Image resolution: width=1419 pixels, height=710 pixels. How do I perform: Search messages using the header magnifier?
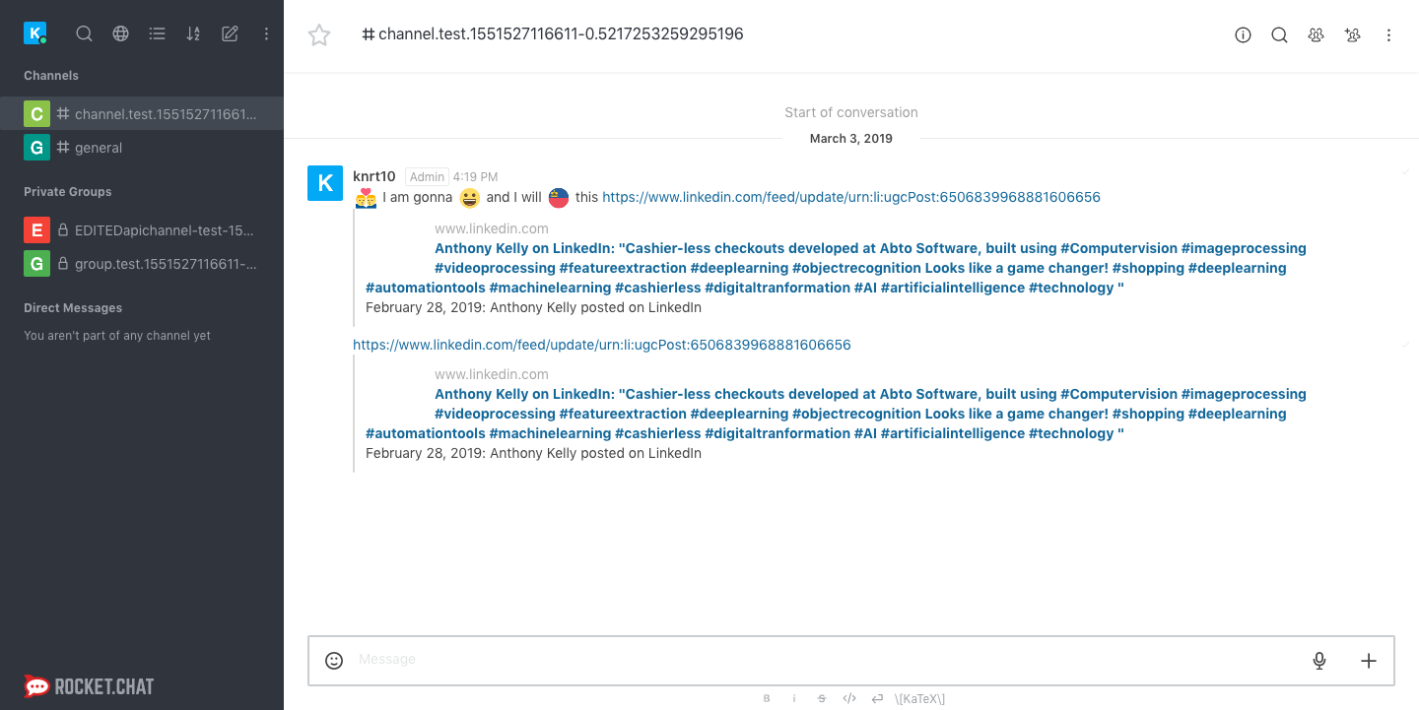(x=1280, y=35)
